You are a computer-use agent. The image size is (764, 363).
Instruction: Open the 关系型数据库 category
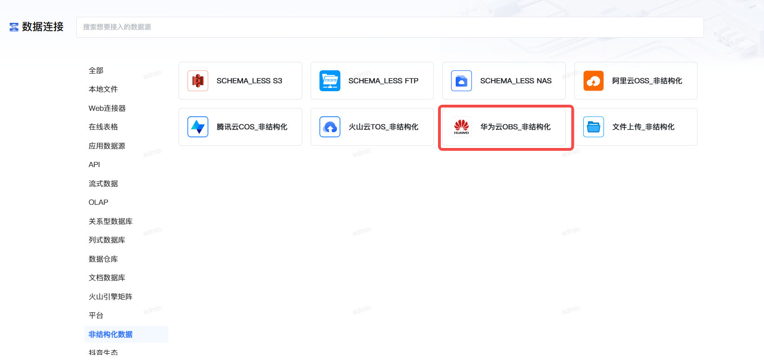[111, 221]
